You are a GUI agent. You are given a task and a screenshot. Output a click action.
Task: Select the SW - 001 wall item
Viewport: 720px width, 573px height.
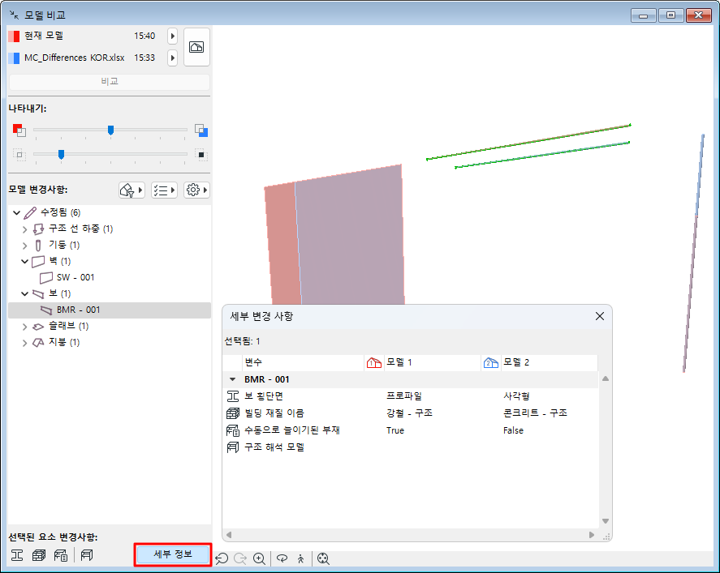pos(110,277)
